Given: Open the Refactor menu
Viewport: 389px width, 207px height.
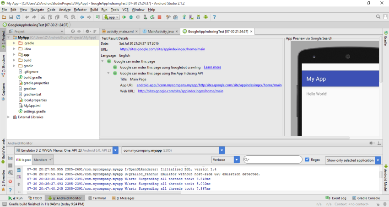Looking at the screenshot, I should (80, 10).
